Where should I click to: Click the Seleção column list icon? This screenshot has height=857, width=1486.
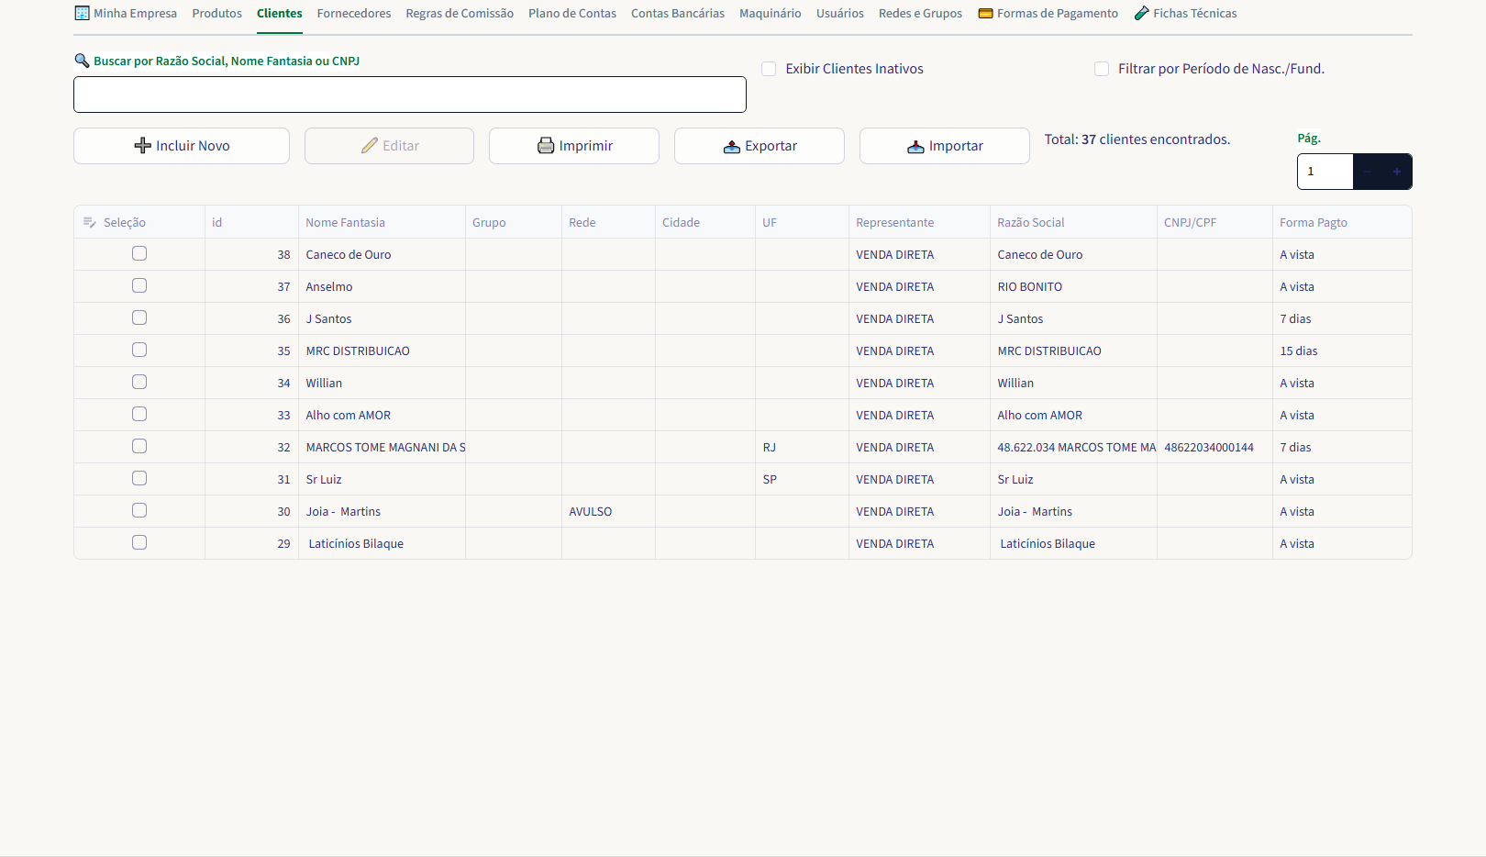click(x=90, y=222)
